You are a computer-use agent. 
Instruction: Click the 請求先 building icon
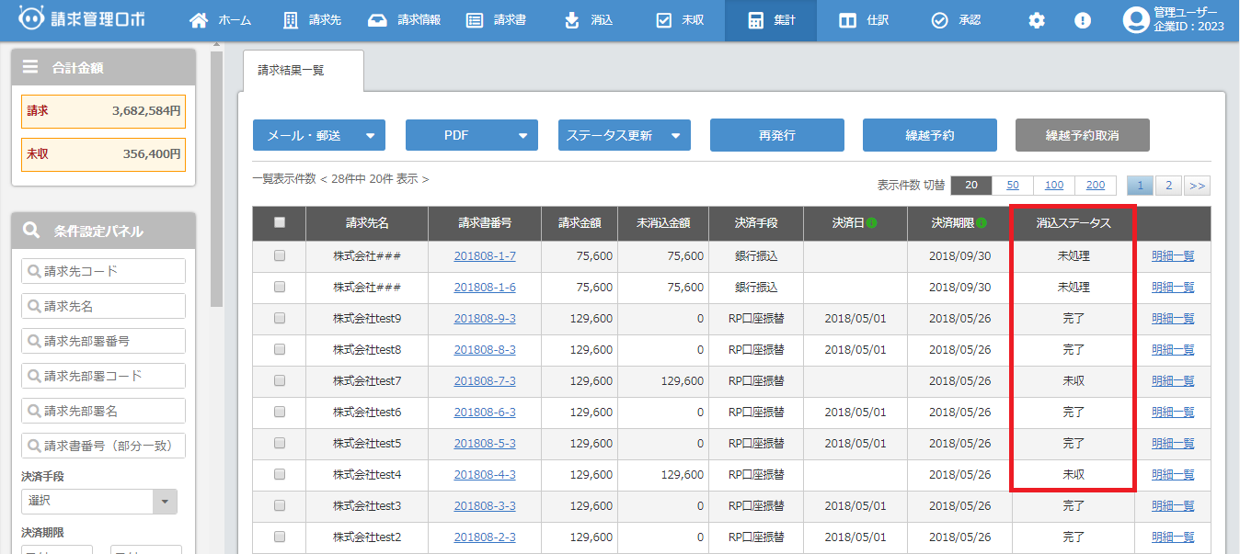click(291, 20)
